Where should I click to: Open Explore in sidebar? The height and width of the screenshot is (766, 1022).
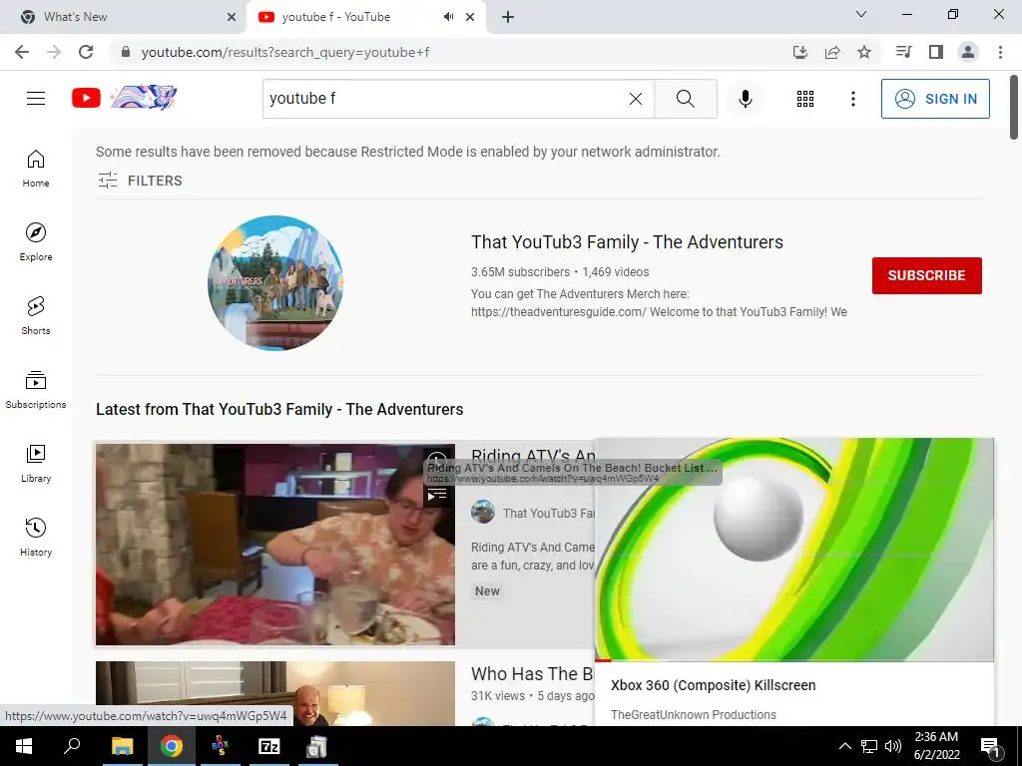(36, 242)
